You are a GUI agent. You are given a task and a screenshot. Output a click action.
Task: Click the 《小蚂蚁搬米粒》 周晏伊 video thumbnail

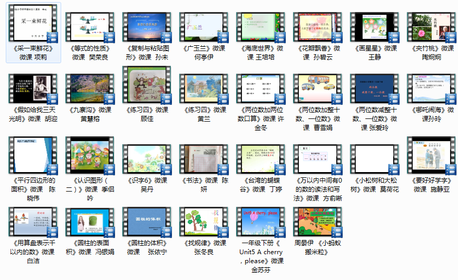[x=317, y=222]
